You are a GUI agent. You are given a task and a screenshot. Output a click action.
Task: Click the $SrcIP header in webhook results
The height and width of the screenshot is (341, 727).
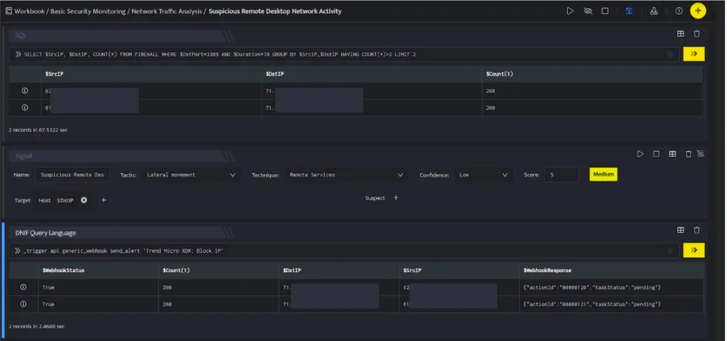point(413,270)
